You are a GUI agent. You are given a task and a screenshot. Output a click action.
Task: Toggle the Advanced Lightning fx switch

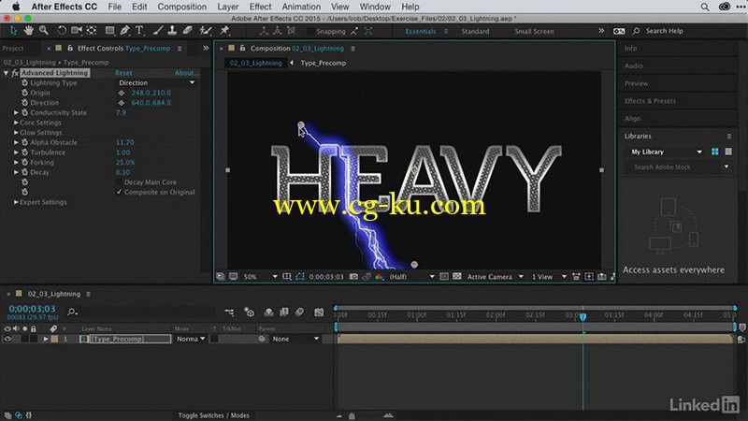click(15, 73)
